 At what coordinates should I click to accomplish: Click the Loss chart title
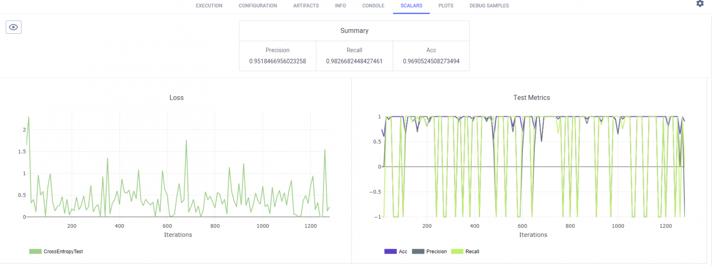(176, 97)
